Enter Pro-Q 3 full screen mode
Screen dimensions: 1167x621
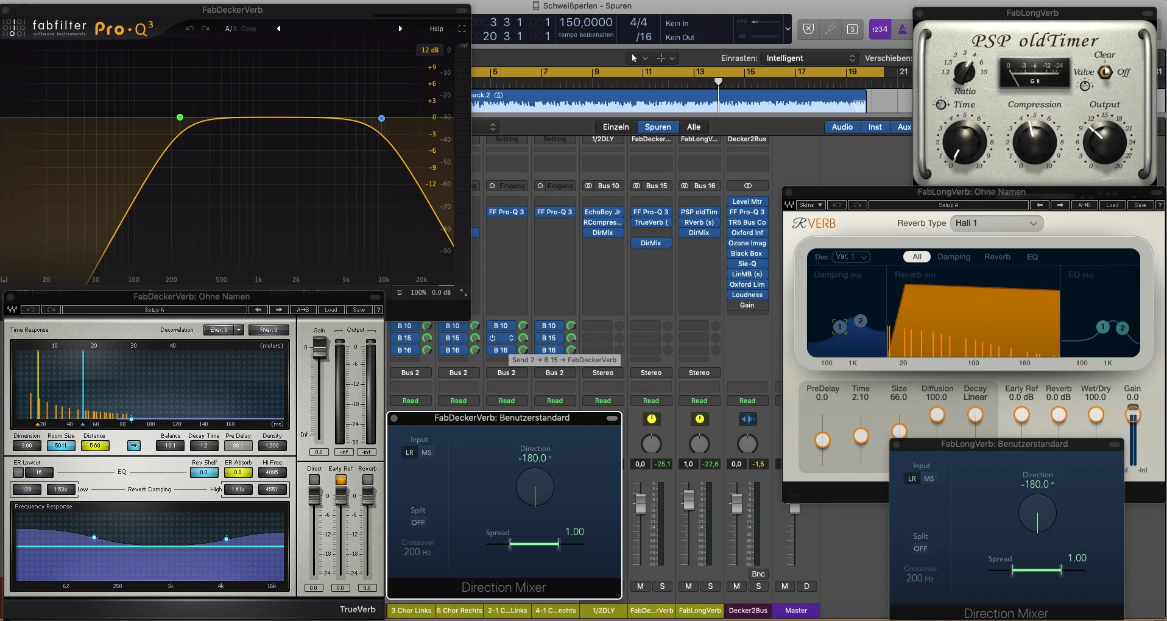462,29
